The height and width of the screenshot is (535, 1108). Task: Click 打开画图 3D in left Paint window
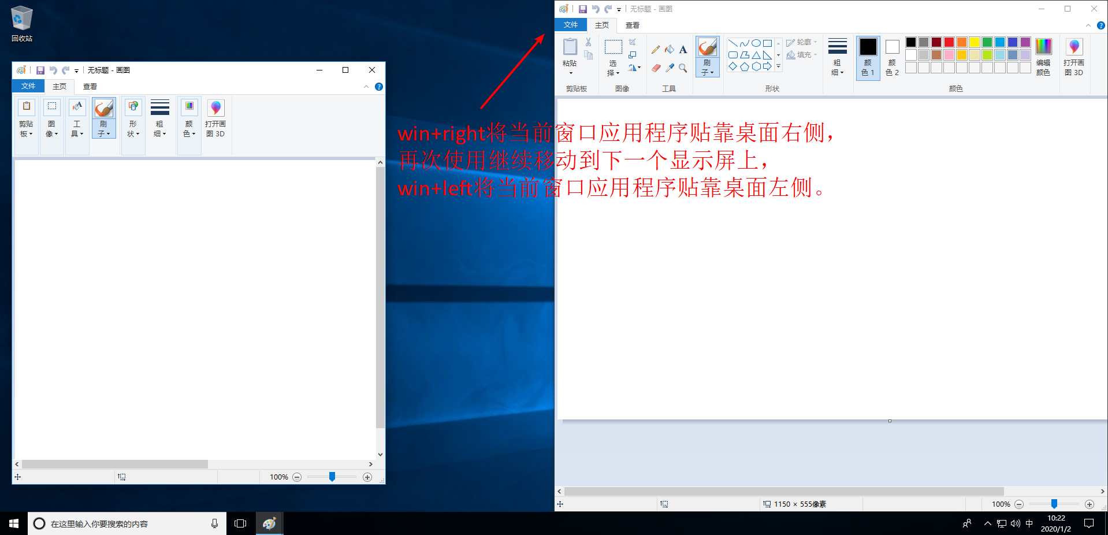click(x=215, y=118)
